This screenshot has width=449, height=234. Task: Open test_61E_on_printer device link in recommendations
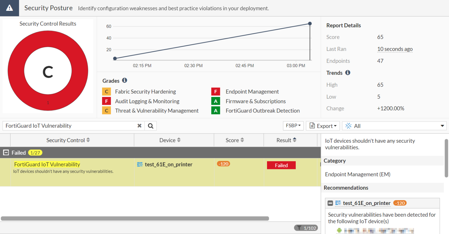(x=367, y=203)
